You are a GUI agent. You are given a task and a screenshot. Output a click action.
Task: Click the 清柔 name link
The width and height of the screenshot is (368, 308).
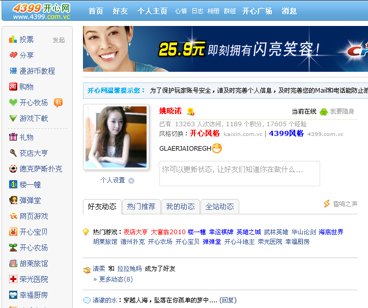[99, 269]
